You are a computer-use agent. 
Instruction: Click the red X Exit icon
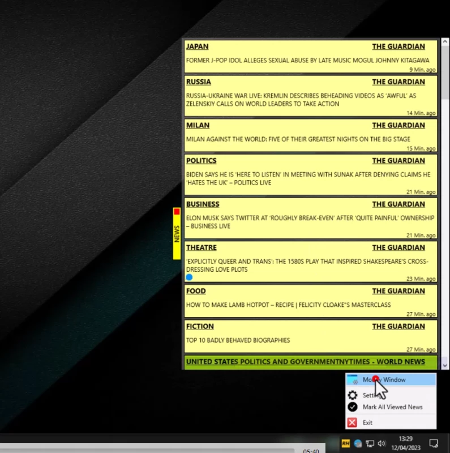click(x=352, y=422)
